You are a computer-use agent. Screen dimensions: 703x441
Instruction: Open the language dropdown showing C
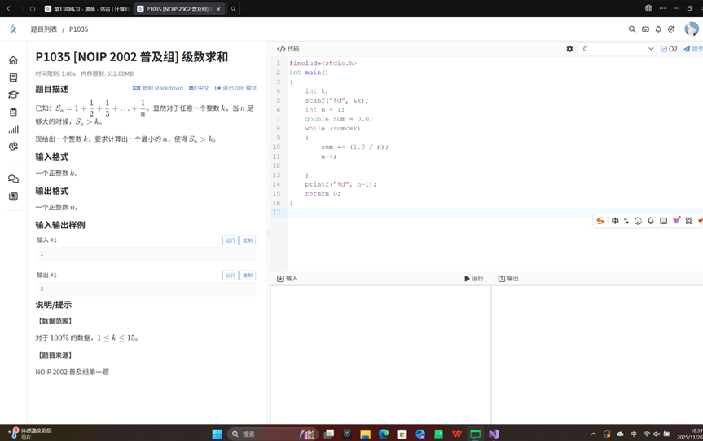(617, 49)
